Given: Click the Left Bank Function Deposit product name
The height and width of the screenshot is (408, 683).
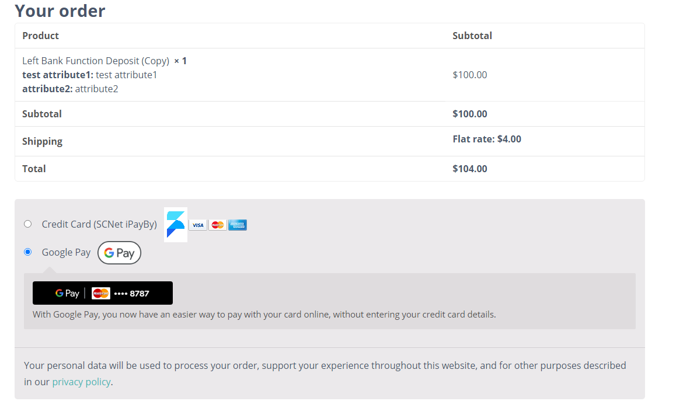Looking at the screenshot, I should click(x=96, y=61).
